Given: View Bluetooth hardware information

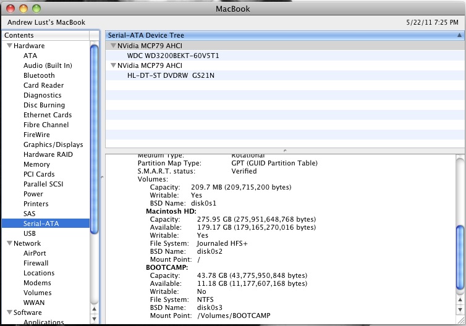Looking at the screenshot, I should 39,75.
